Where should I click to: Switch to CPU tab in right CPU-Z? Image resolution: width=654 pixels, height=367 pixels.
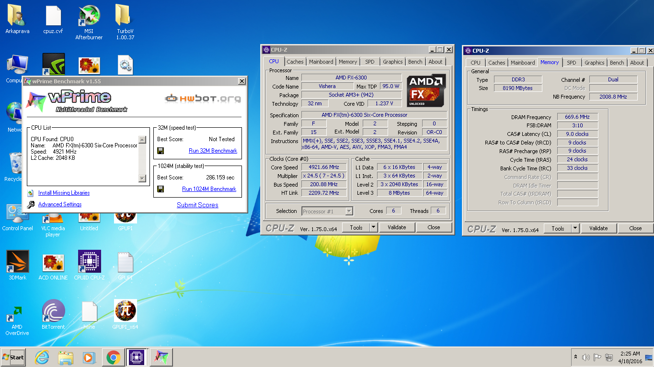pyautogui.click(x=475, y=63)
